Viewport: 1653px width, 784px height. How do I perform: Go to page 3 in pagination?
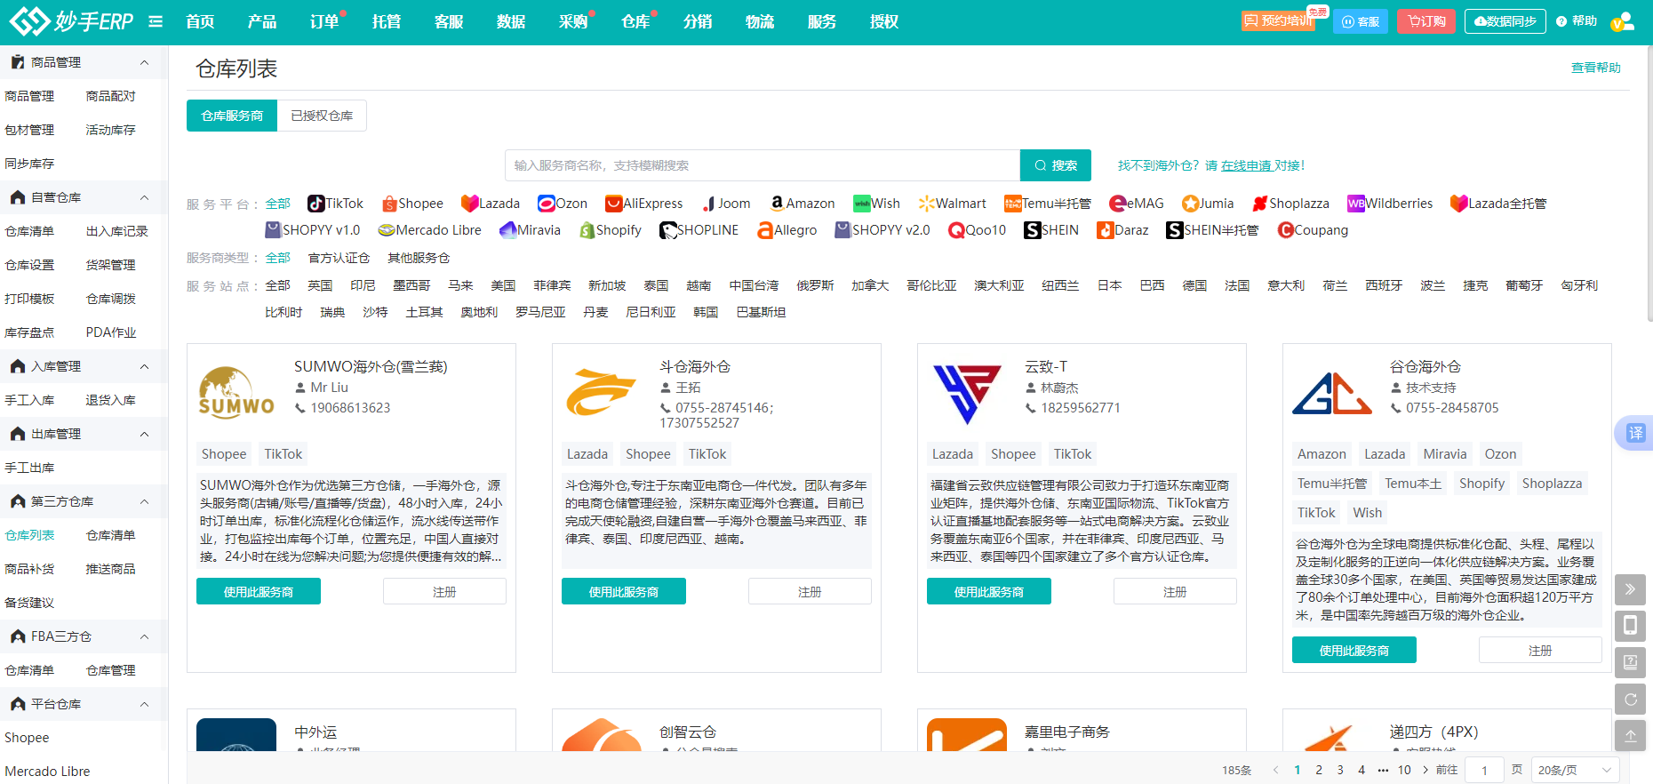(x=1340, y=770)
